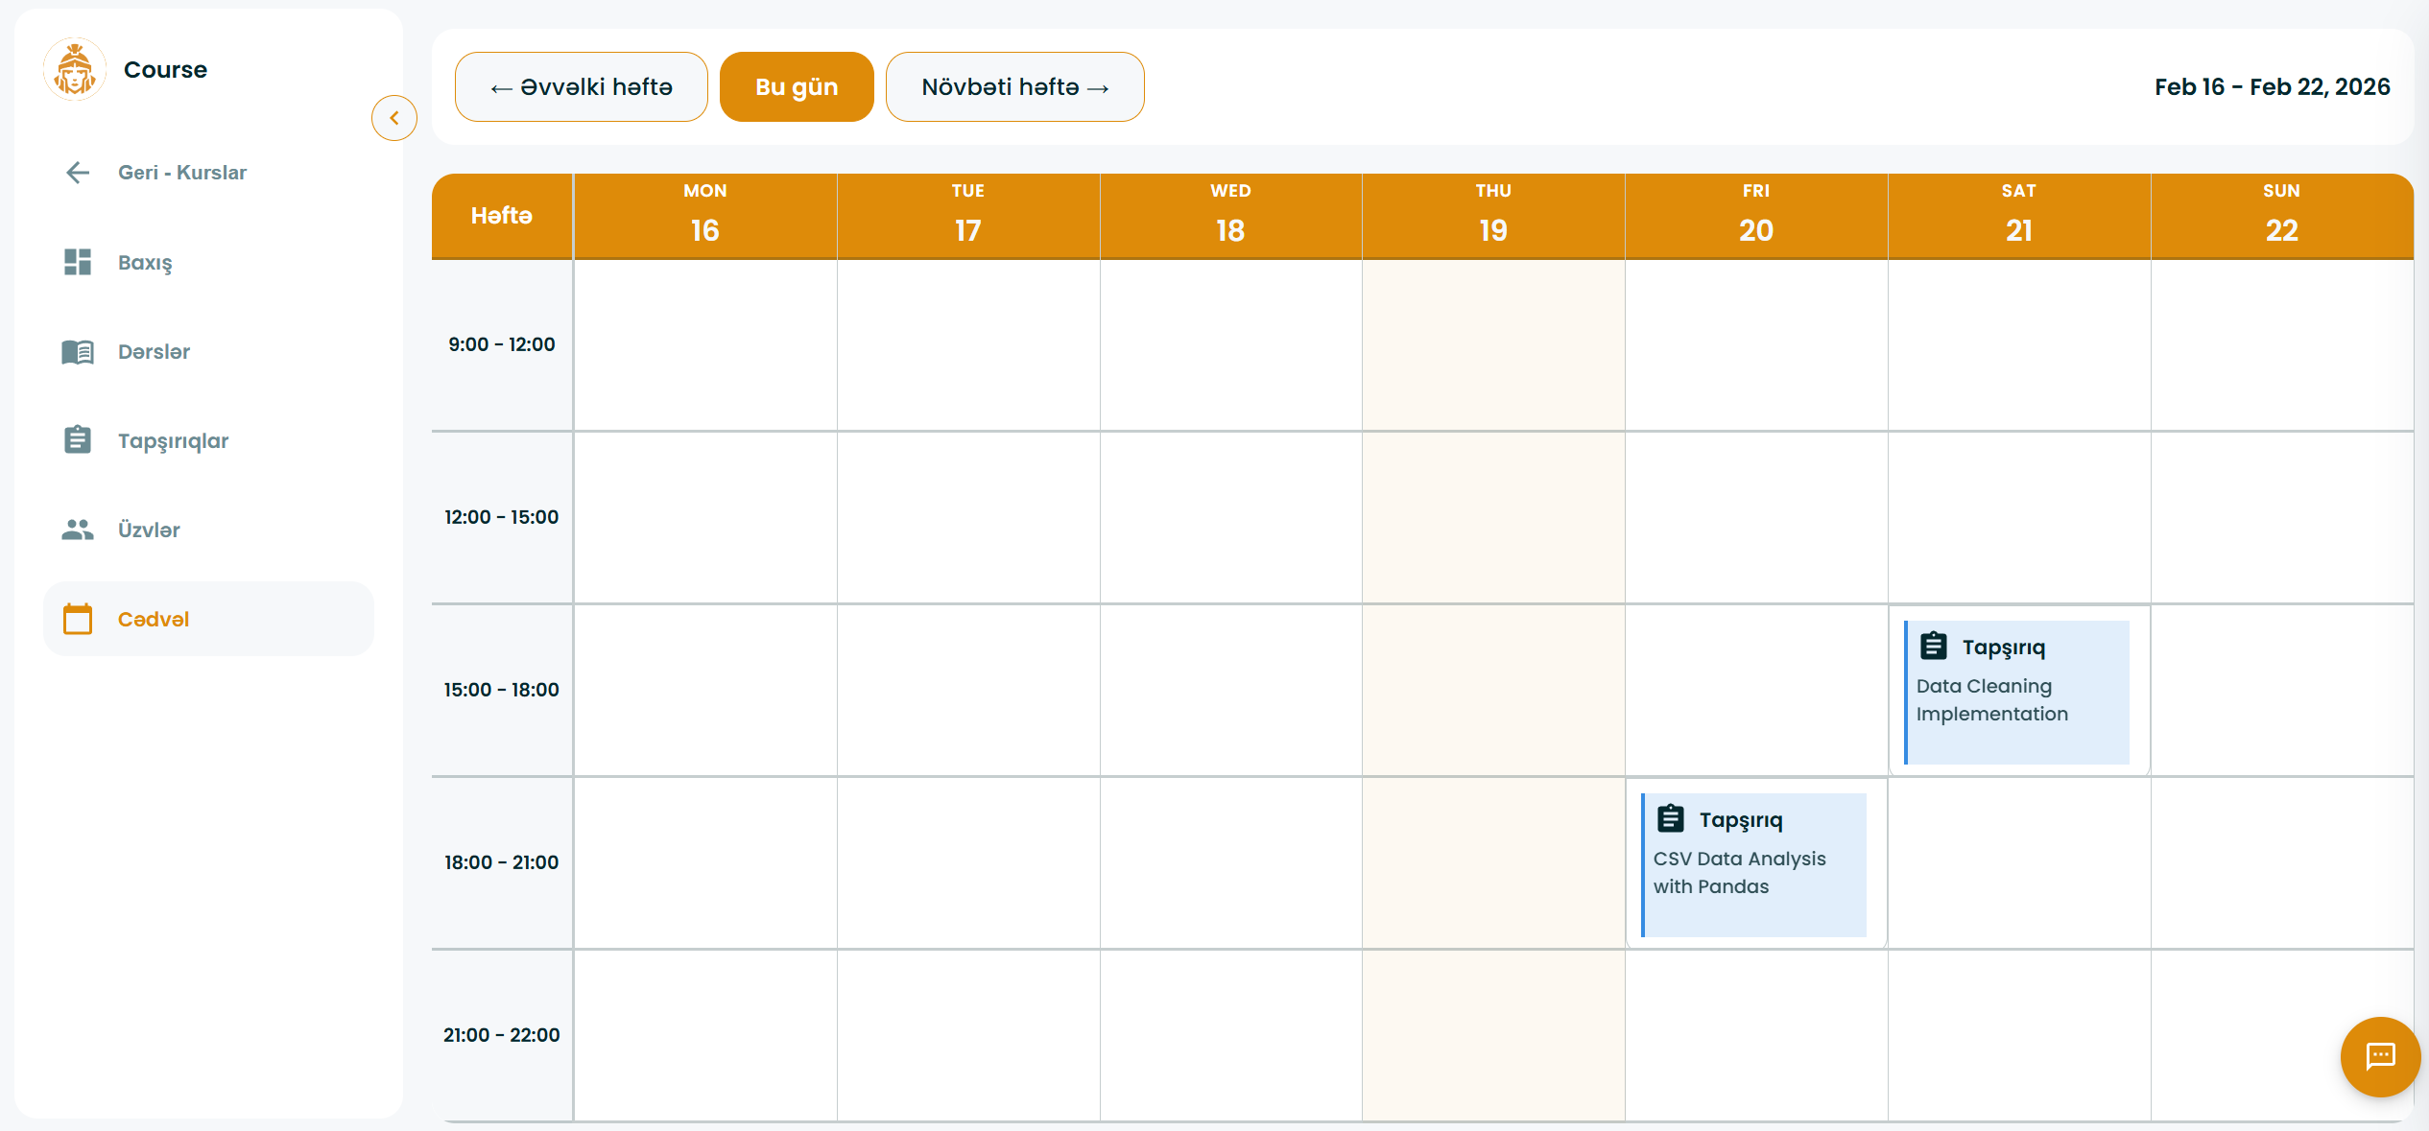This screenshot has height=1131, width=2429.
Task: Go to Əvvəlki həftə previous week
Action: click(x=582, y=87)
